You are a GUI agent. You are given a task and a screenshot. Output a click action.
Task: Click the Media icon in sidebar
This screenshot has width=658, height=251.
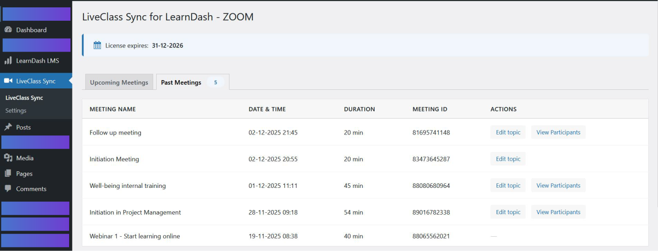click(x=8, y=158)
